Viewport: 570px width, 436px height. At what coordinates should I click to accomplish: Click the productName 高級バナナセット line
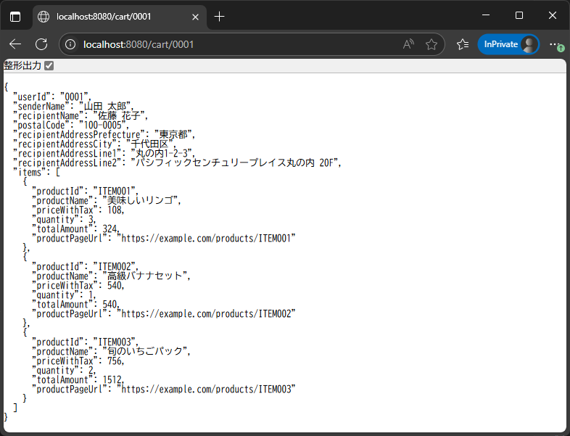(111, 276)
